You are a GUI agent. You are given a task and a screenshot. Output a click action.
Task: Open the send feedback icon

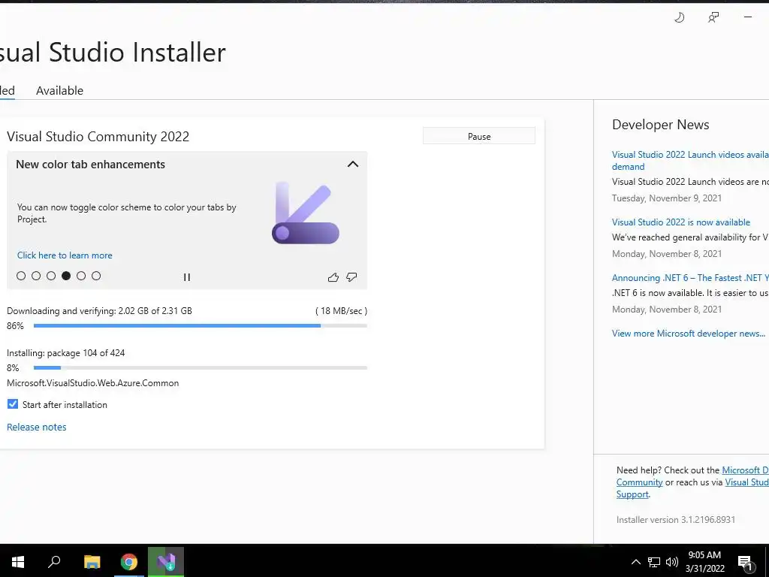point(713,18)
